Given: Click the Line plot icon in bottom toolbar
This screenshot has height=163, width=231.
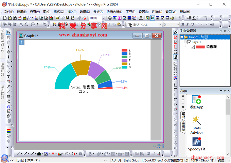Looking at the screenshot, I should tap(18, 154).
